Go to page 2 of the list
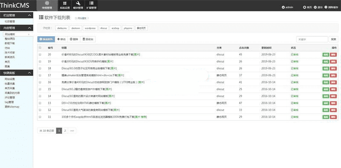Viewport: 341px width, 168px height. pos(65,130)
